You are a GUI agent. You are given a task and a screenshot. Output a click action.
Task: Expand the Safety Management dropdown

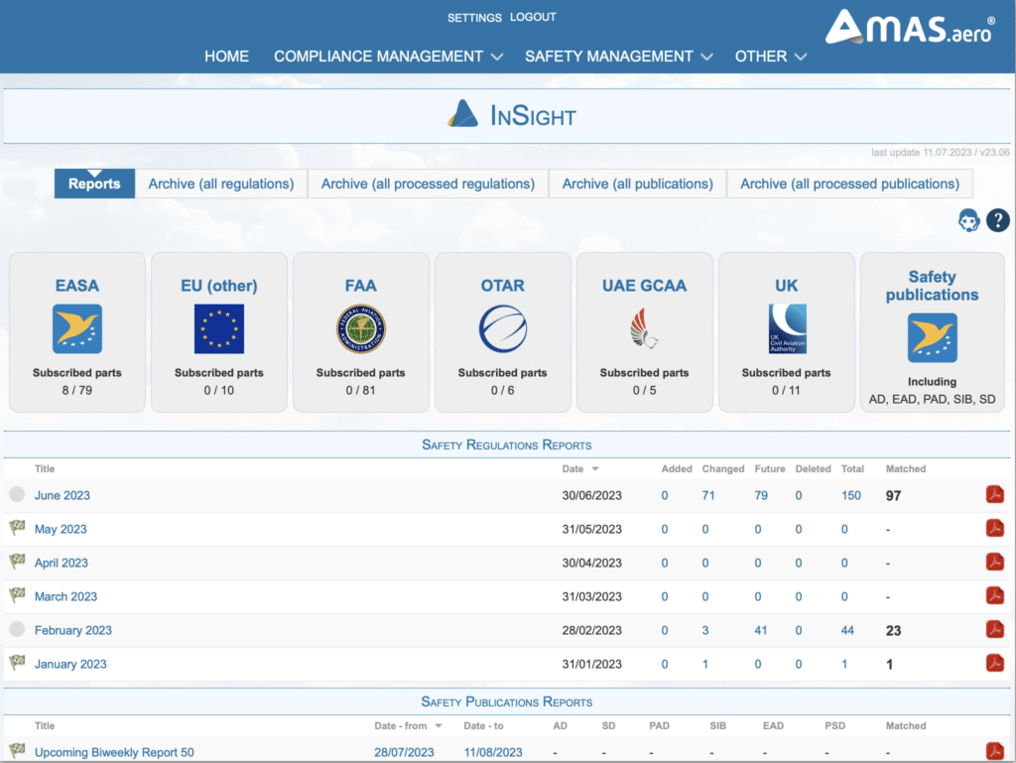pyautogui.click(x=619, y=57)
